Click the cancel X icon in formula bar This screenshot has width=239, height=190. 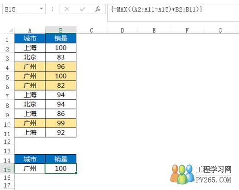(x=67, y=9)
